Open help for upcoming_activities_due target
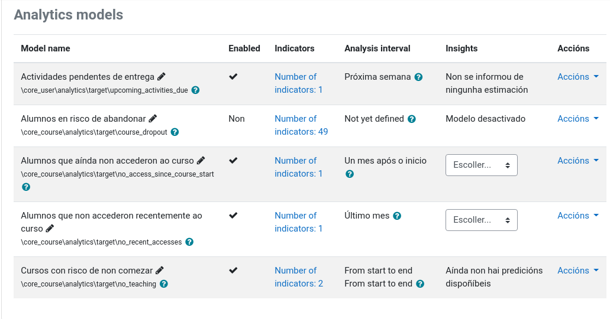The width and height of the screenshot is (610, 319). coord(196,90)
